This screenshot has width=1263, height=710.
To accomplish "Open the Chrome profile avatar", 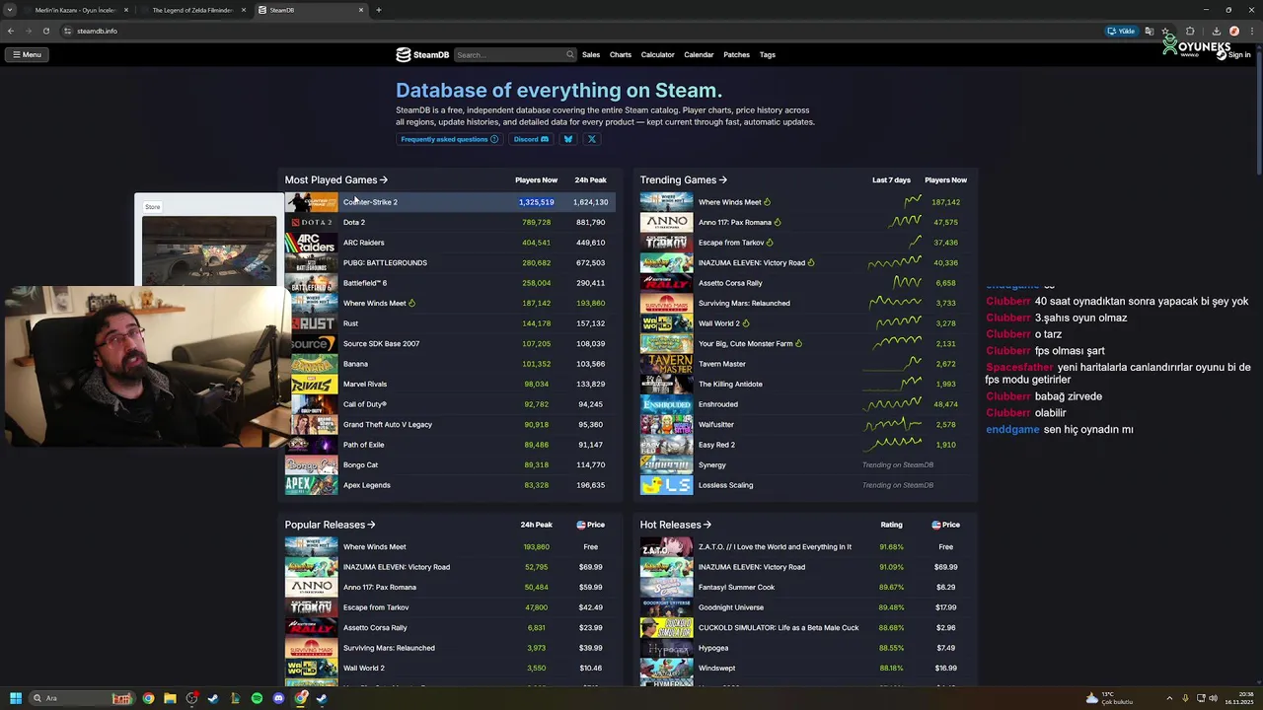I will click(x=1233, y=31).
